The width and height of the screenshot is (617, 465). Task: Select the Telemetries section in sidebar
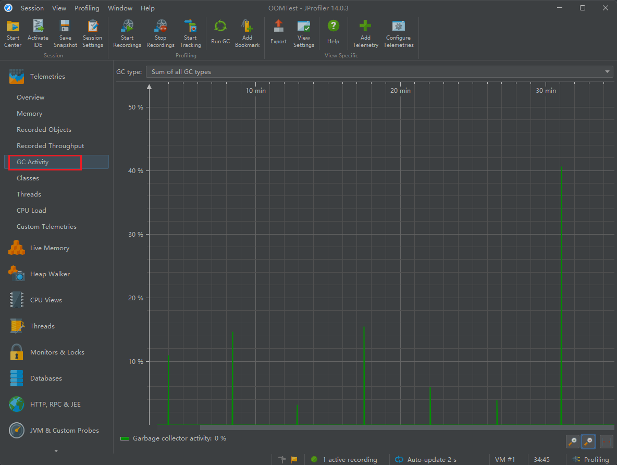56,77
